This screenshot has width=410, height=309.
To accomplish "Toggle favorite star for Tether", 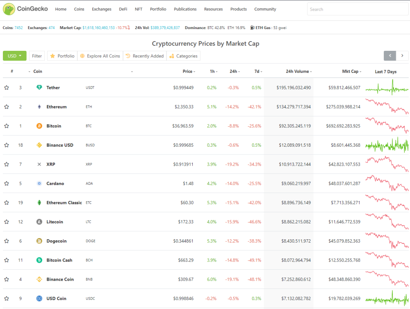I will click(7, 88).
